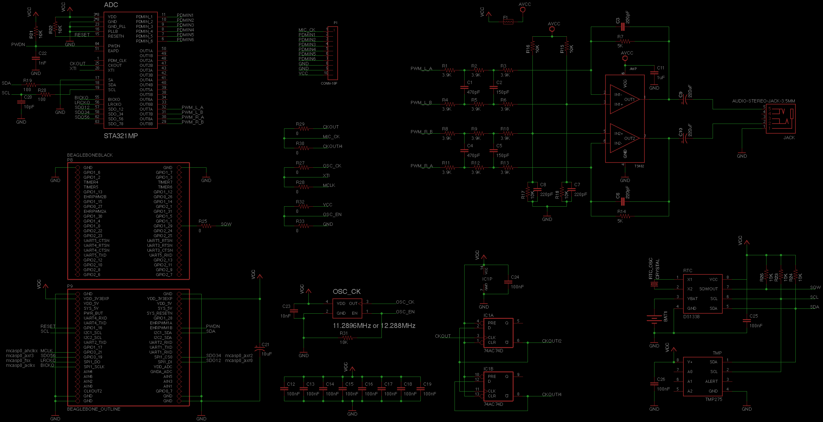This screenshot has width=823, height=422.
Task: Select resistor R25 on the SQW line
Action: tap(206, 226)
